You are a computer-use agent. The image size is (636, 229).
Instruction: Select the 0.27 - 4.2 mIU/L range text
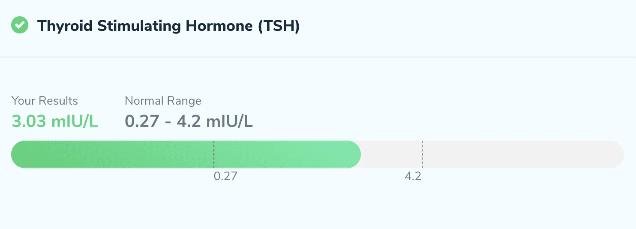(x=189, y=121)
